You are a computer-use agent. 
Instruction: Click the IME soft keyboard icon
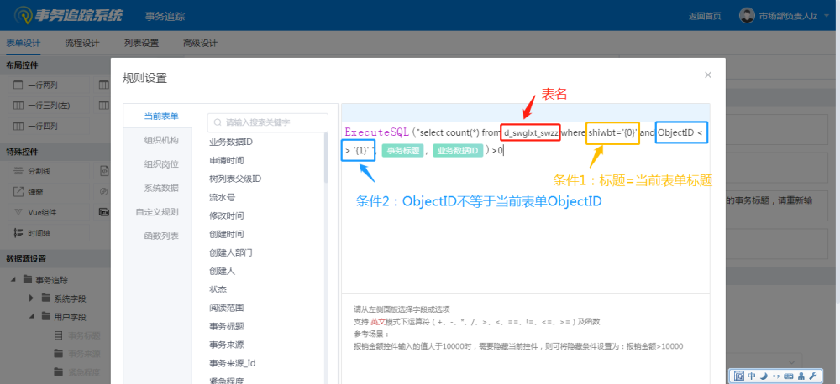point(789,376)
